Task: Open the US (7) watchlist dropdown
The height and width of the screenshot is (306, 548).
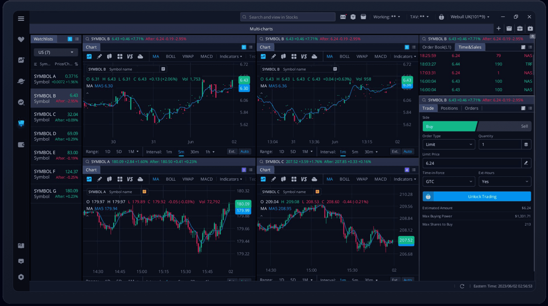Action: 56,52
